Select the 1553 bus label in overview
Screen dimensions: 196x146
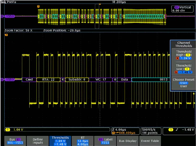(x=9, y=16)
